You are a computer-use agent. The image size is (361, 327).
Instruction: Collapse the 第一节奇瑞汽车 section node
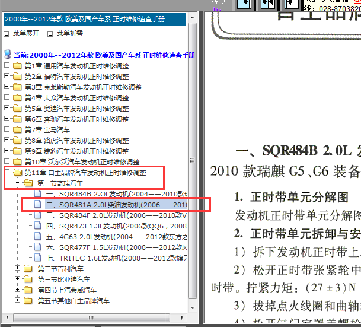18,183
